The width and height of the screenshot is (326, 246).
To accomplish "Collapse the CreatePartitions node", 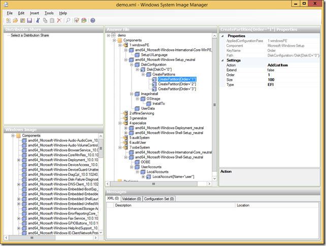I will click(x=143, y=74).
